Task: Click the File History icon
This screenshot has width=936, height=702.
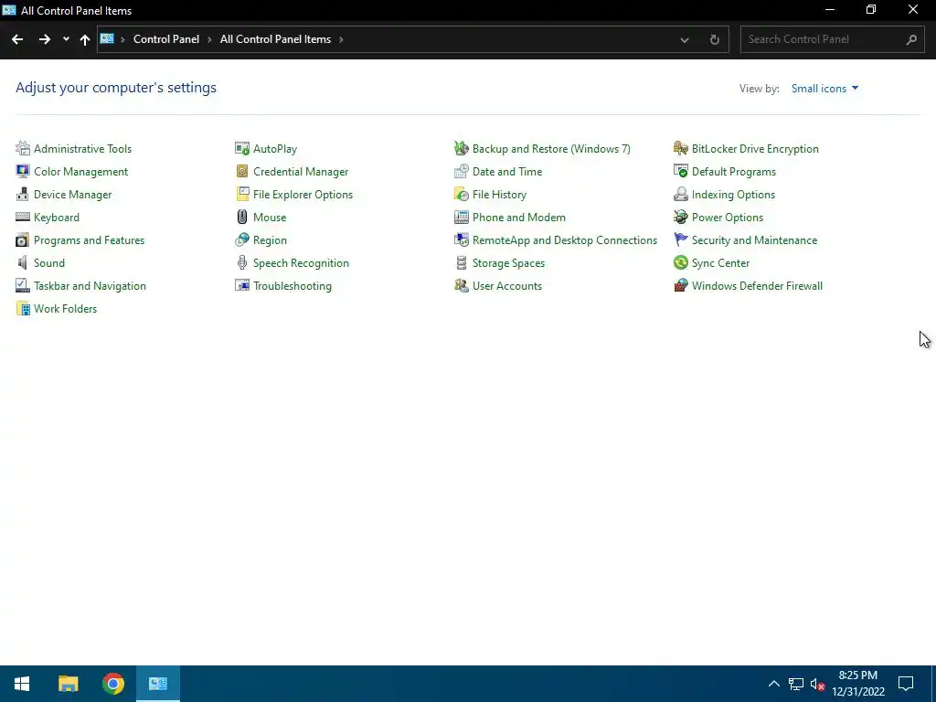Action: (x=462, y=194)
